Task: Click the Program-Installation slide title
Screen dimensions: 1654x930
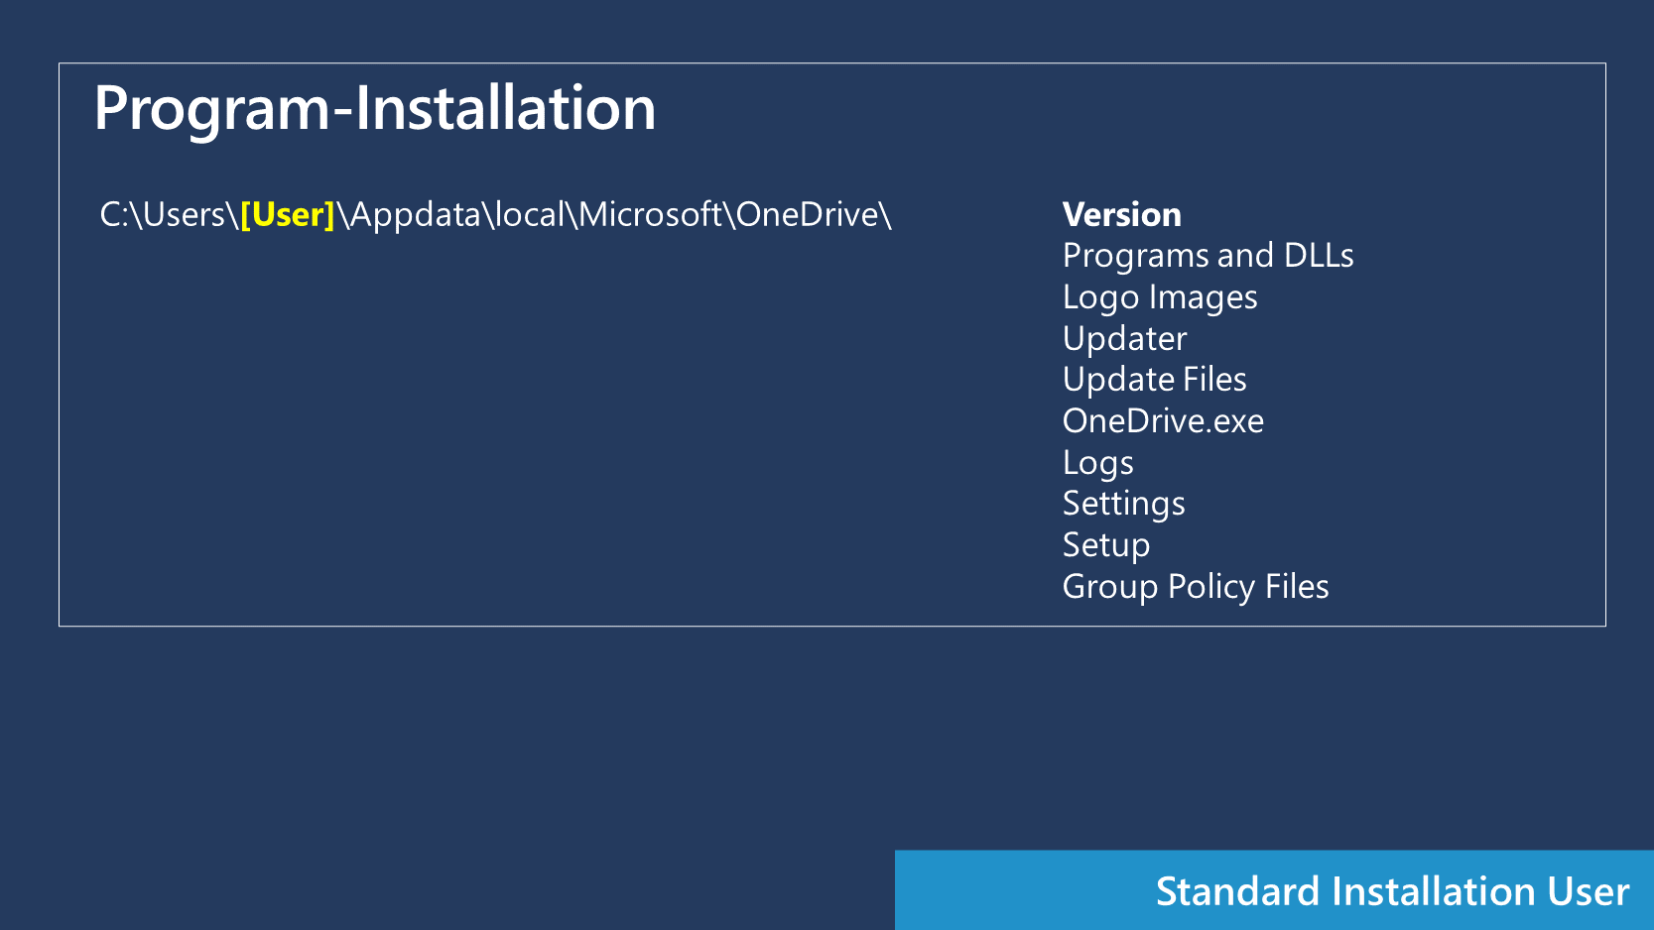Action: pyautogui.click(x=374, y=109)
